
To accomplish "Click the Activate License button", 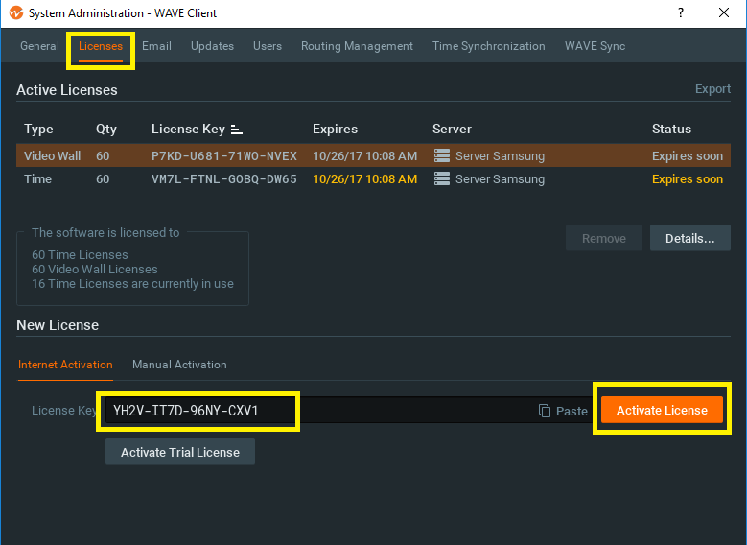I will (663, 410).
